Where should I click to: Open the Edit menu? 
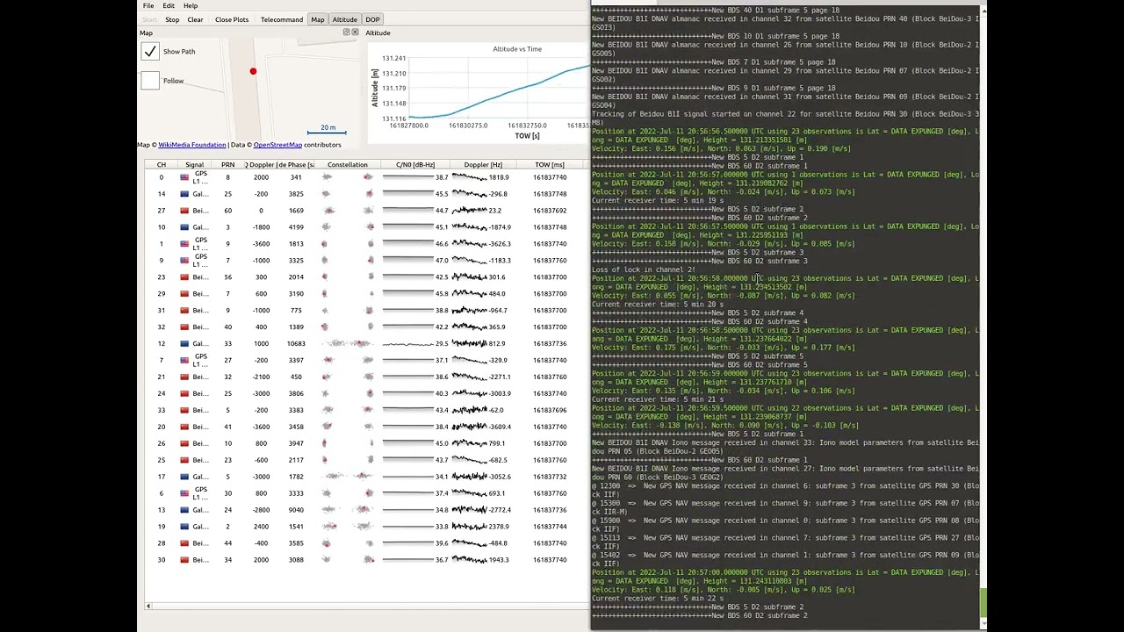[x=169, y=5]
